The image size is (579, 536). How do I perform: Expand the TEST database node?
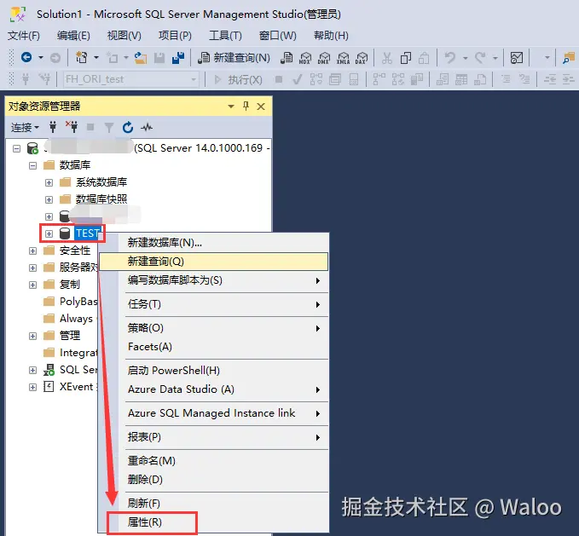pyautogui.click(x=49, y=233)
